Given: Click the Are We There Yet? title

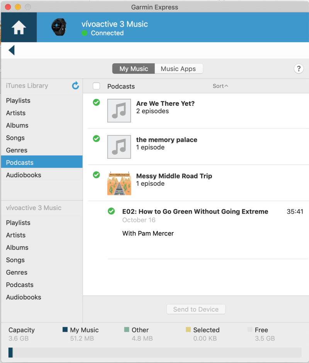Looking at the screenshot, I should coord(165,103).
